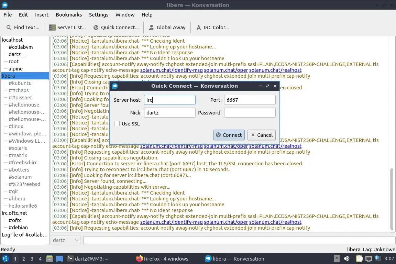The height and width of the screenshot is (264, 396).
Task: Open the file manager taskbar icon
Action: click(x=49, y=259)
